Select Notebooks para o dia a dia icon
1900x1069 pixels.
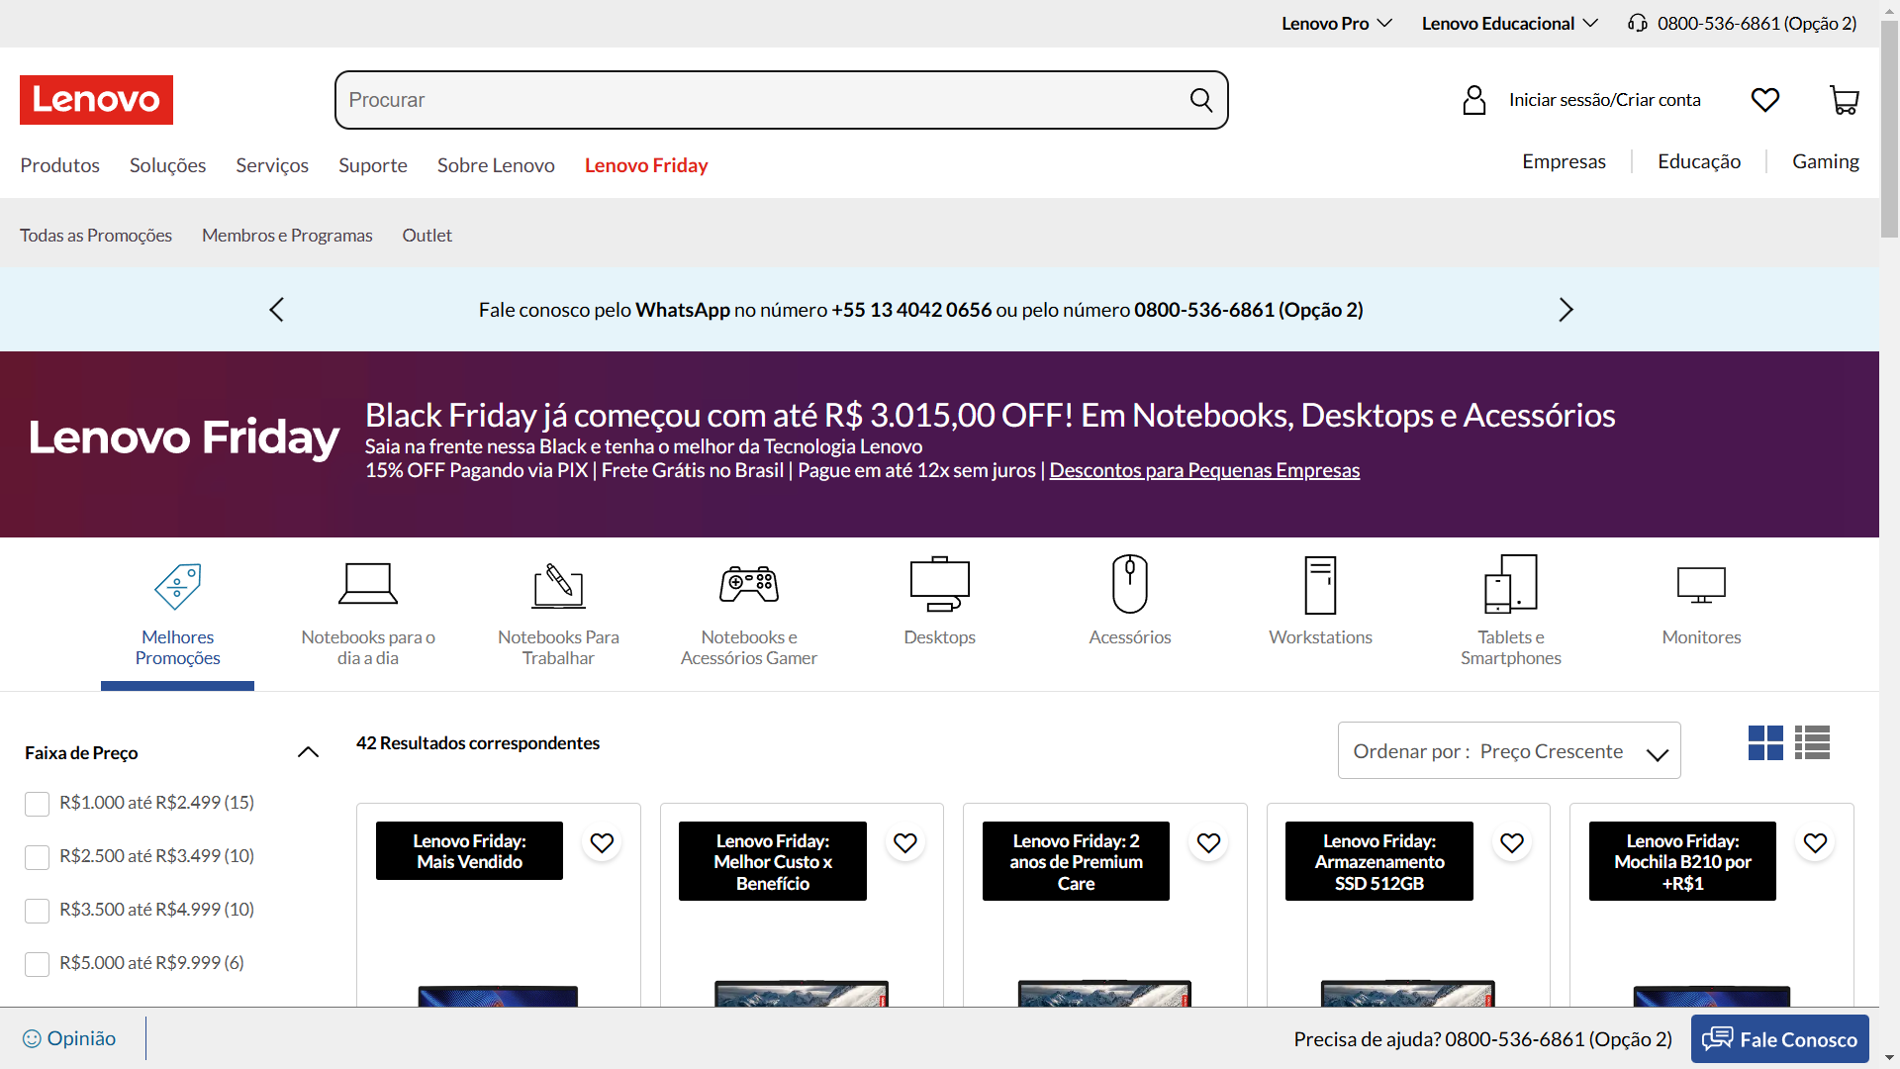point(368,584)
